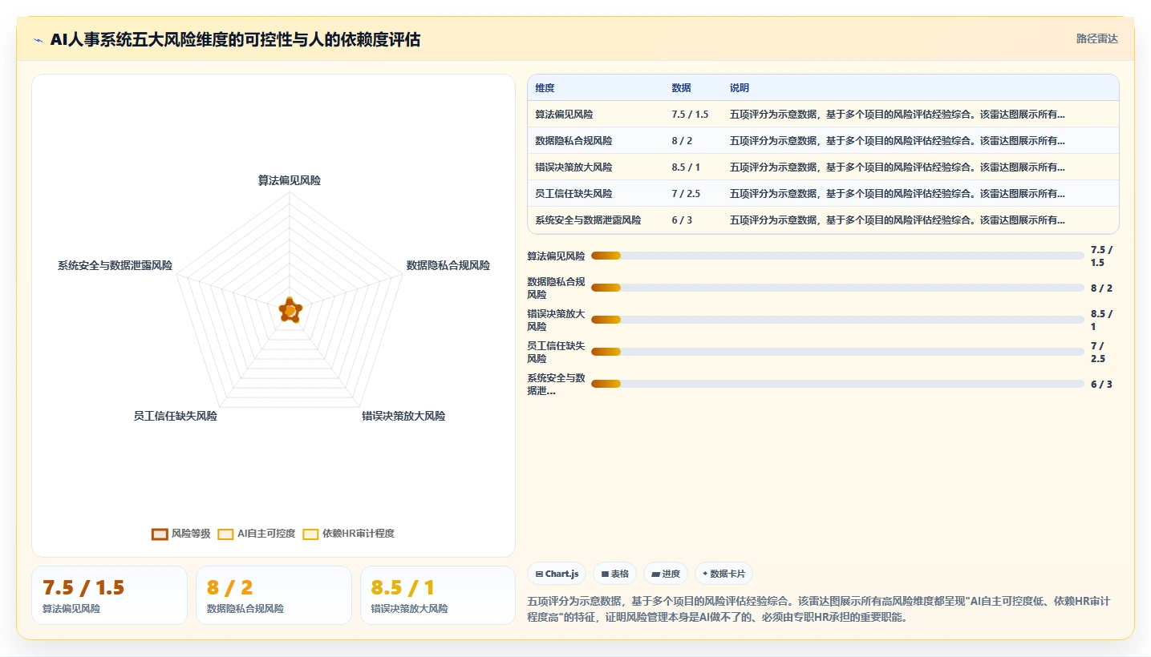Viewport: 1151px width, 657px height.
Task: Click the 路径雷达 label in header
Action: [x=1096, y=38]
